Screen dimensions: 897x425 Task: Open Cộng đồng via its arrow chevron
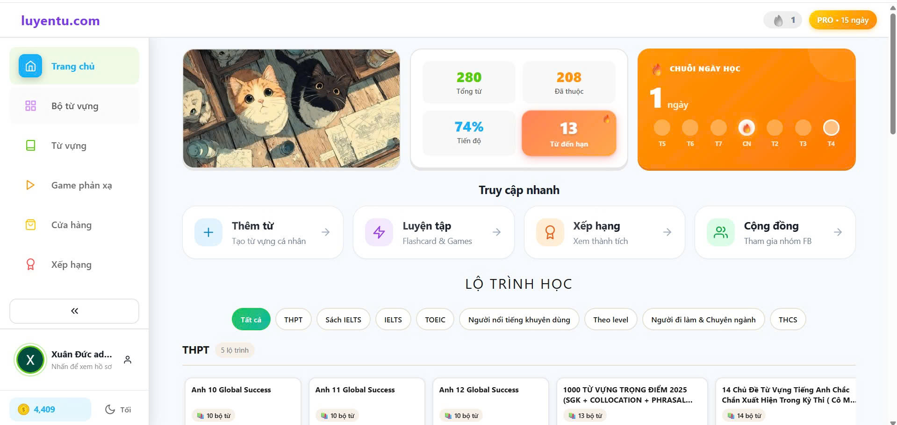point(837,232)
